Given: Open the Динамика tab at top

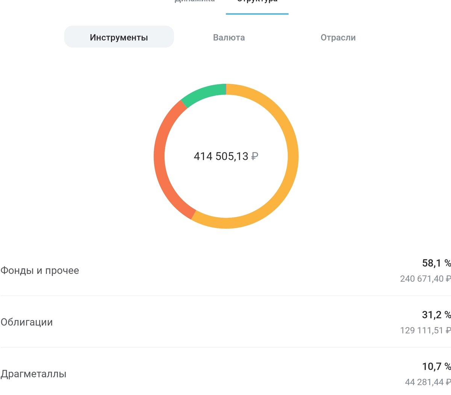Looking at the screenshot, I should click(x=195, y=2).
